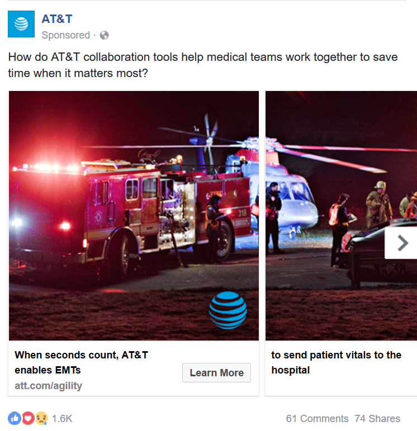
Task: Open the AT&T page name link
Action: pos(56,19)
